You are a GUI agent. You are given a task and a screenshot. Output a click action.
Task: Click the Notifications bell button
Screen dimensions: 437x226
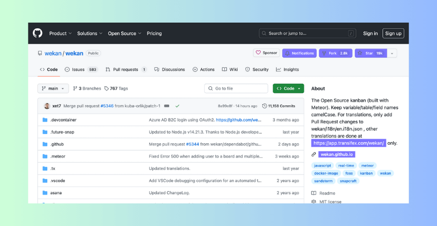[299, 53]
